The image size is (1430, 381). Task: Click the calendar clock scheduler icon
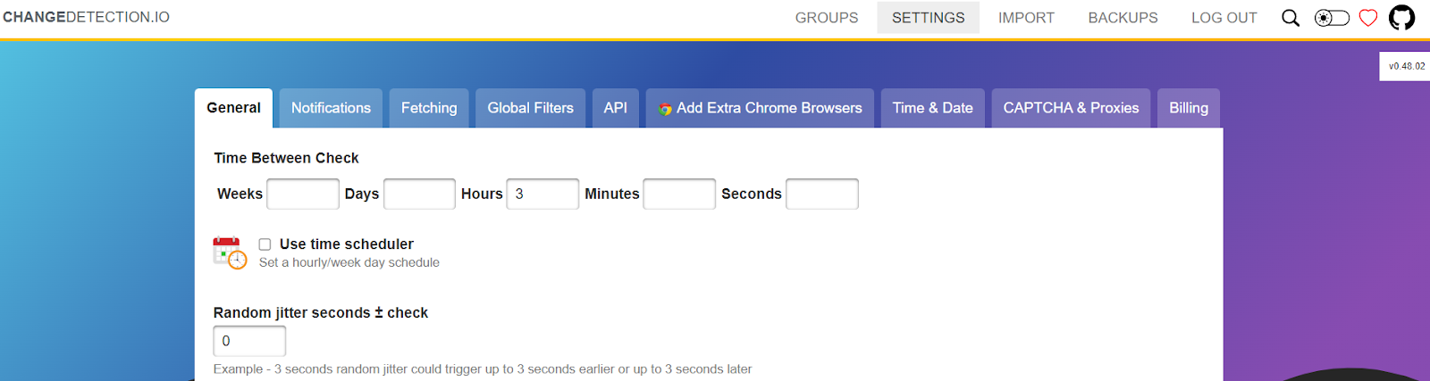[230, 253]
